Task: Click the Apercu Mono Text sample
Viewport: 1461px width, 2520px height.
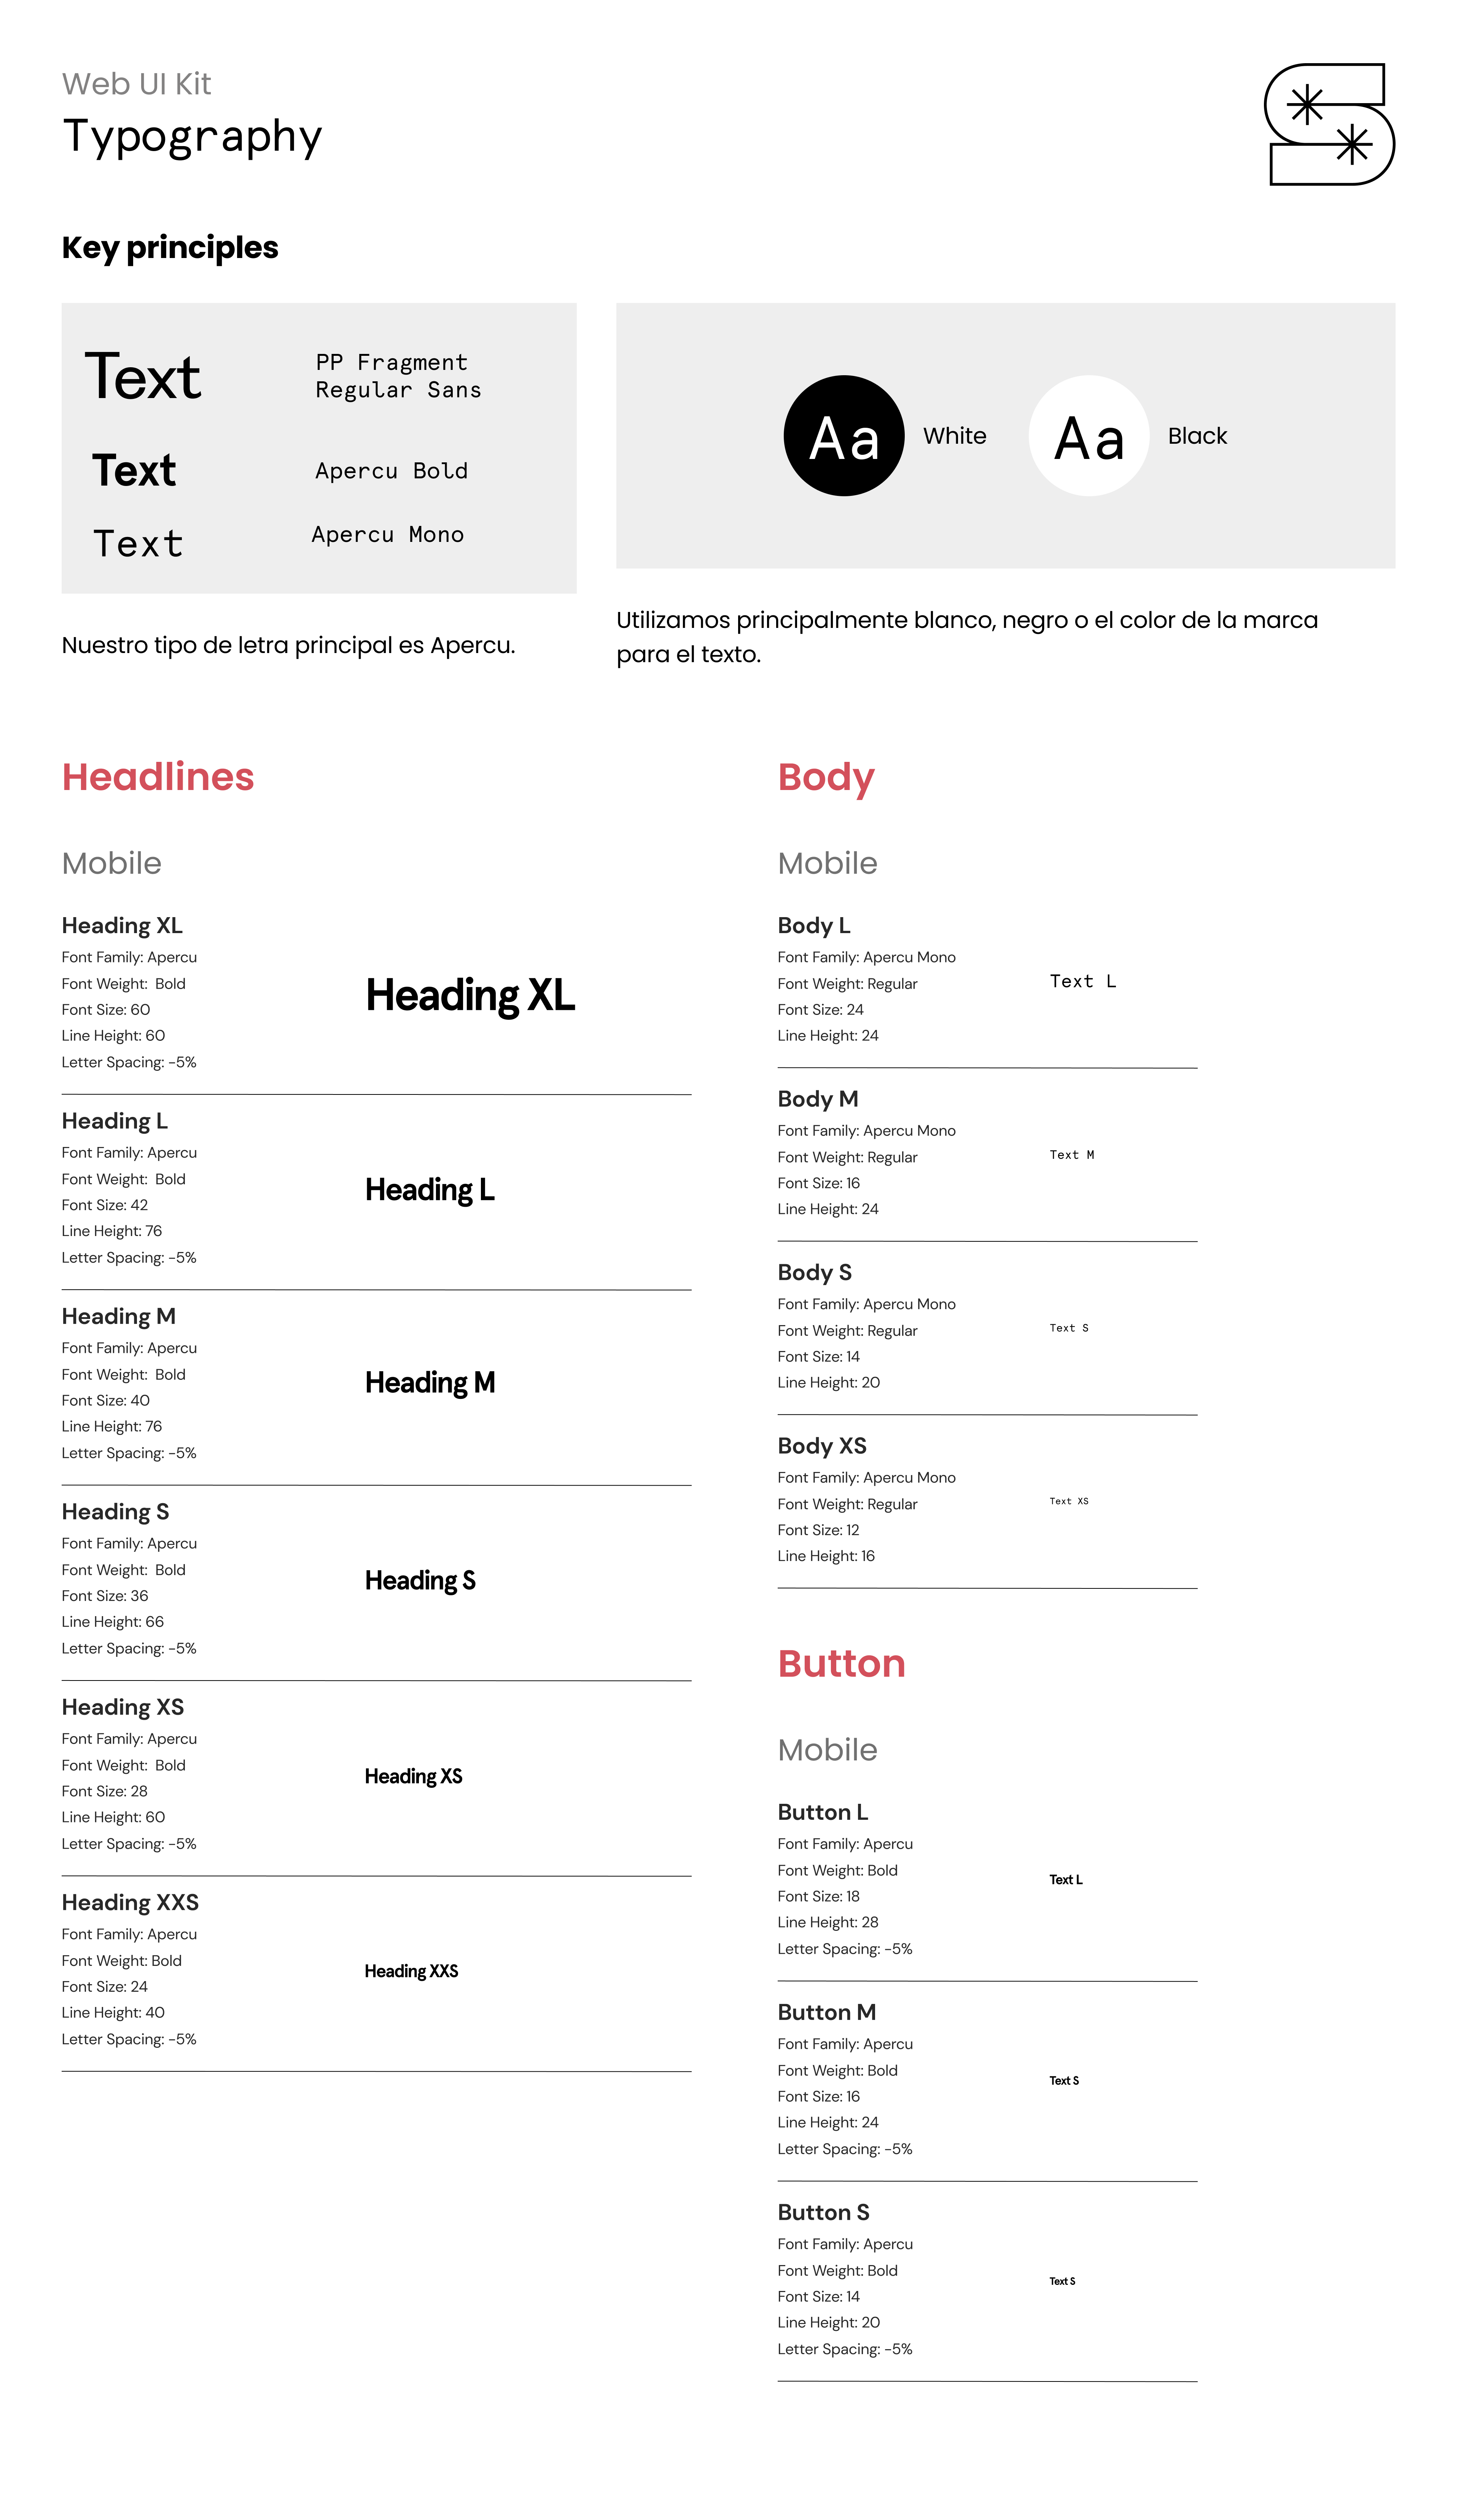Action: (138, 544)
